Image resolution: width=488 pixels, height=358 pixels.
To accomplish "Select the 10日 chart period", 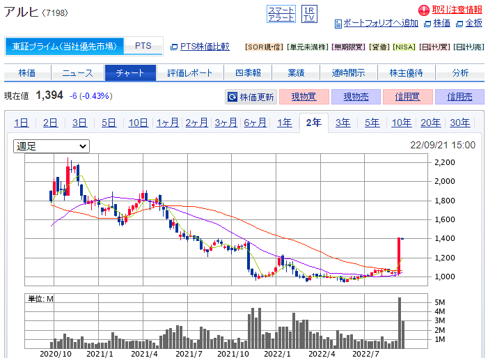I will pyautogui.click(x=138, y=123).
